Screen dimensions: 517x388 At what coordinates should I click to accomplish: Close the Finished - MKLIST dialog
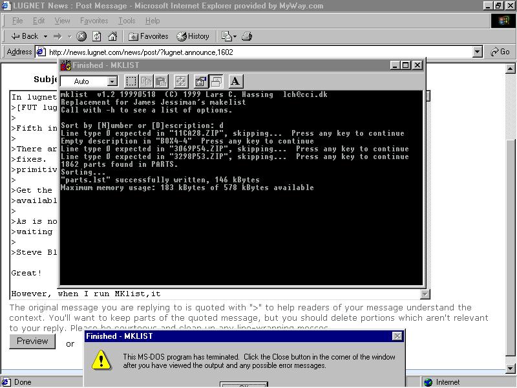click(x=397, y=336)
